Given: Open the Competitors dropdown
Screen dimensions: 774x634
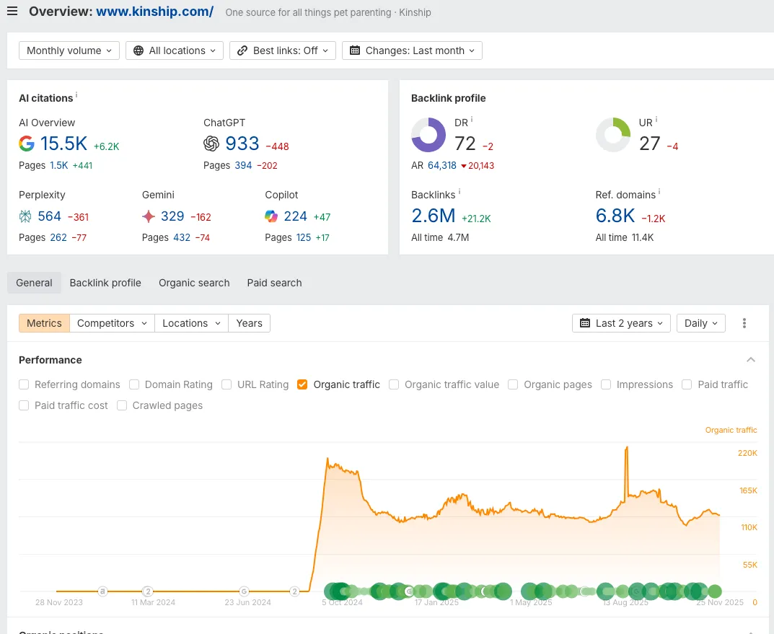Looking at the screenshot, I should click(112, 323).
